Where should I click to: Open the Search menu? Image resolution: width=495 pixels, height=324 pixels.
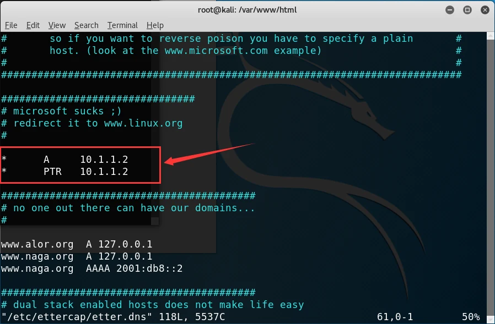click(86, 25)
